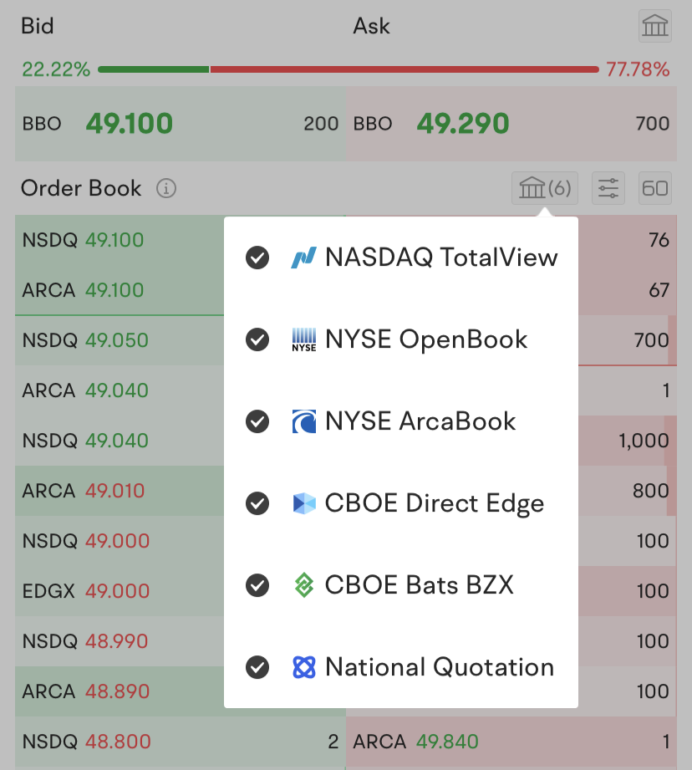Click the bid/ask ratio progress bar
This screenshot has height=770, width=692.
pos(348,69)
